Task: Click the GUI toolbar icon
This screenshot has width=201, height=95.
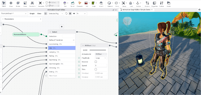Action: [x=86, y=3]
